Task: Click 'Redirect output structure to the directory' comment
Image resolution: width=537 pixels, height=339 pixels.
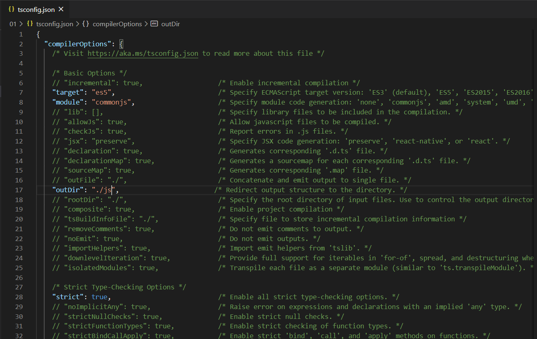Action: coord(311,190)
